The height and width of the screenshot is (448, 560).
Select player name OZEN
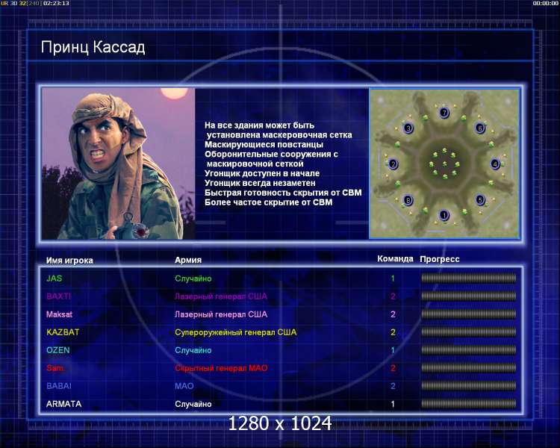(57, 350)
